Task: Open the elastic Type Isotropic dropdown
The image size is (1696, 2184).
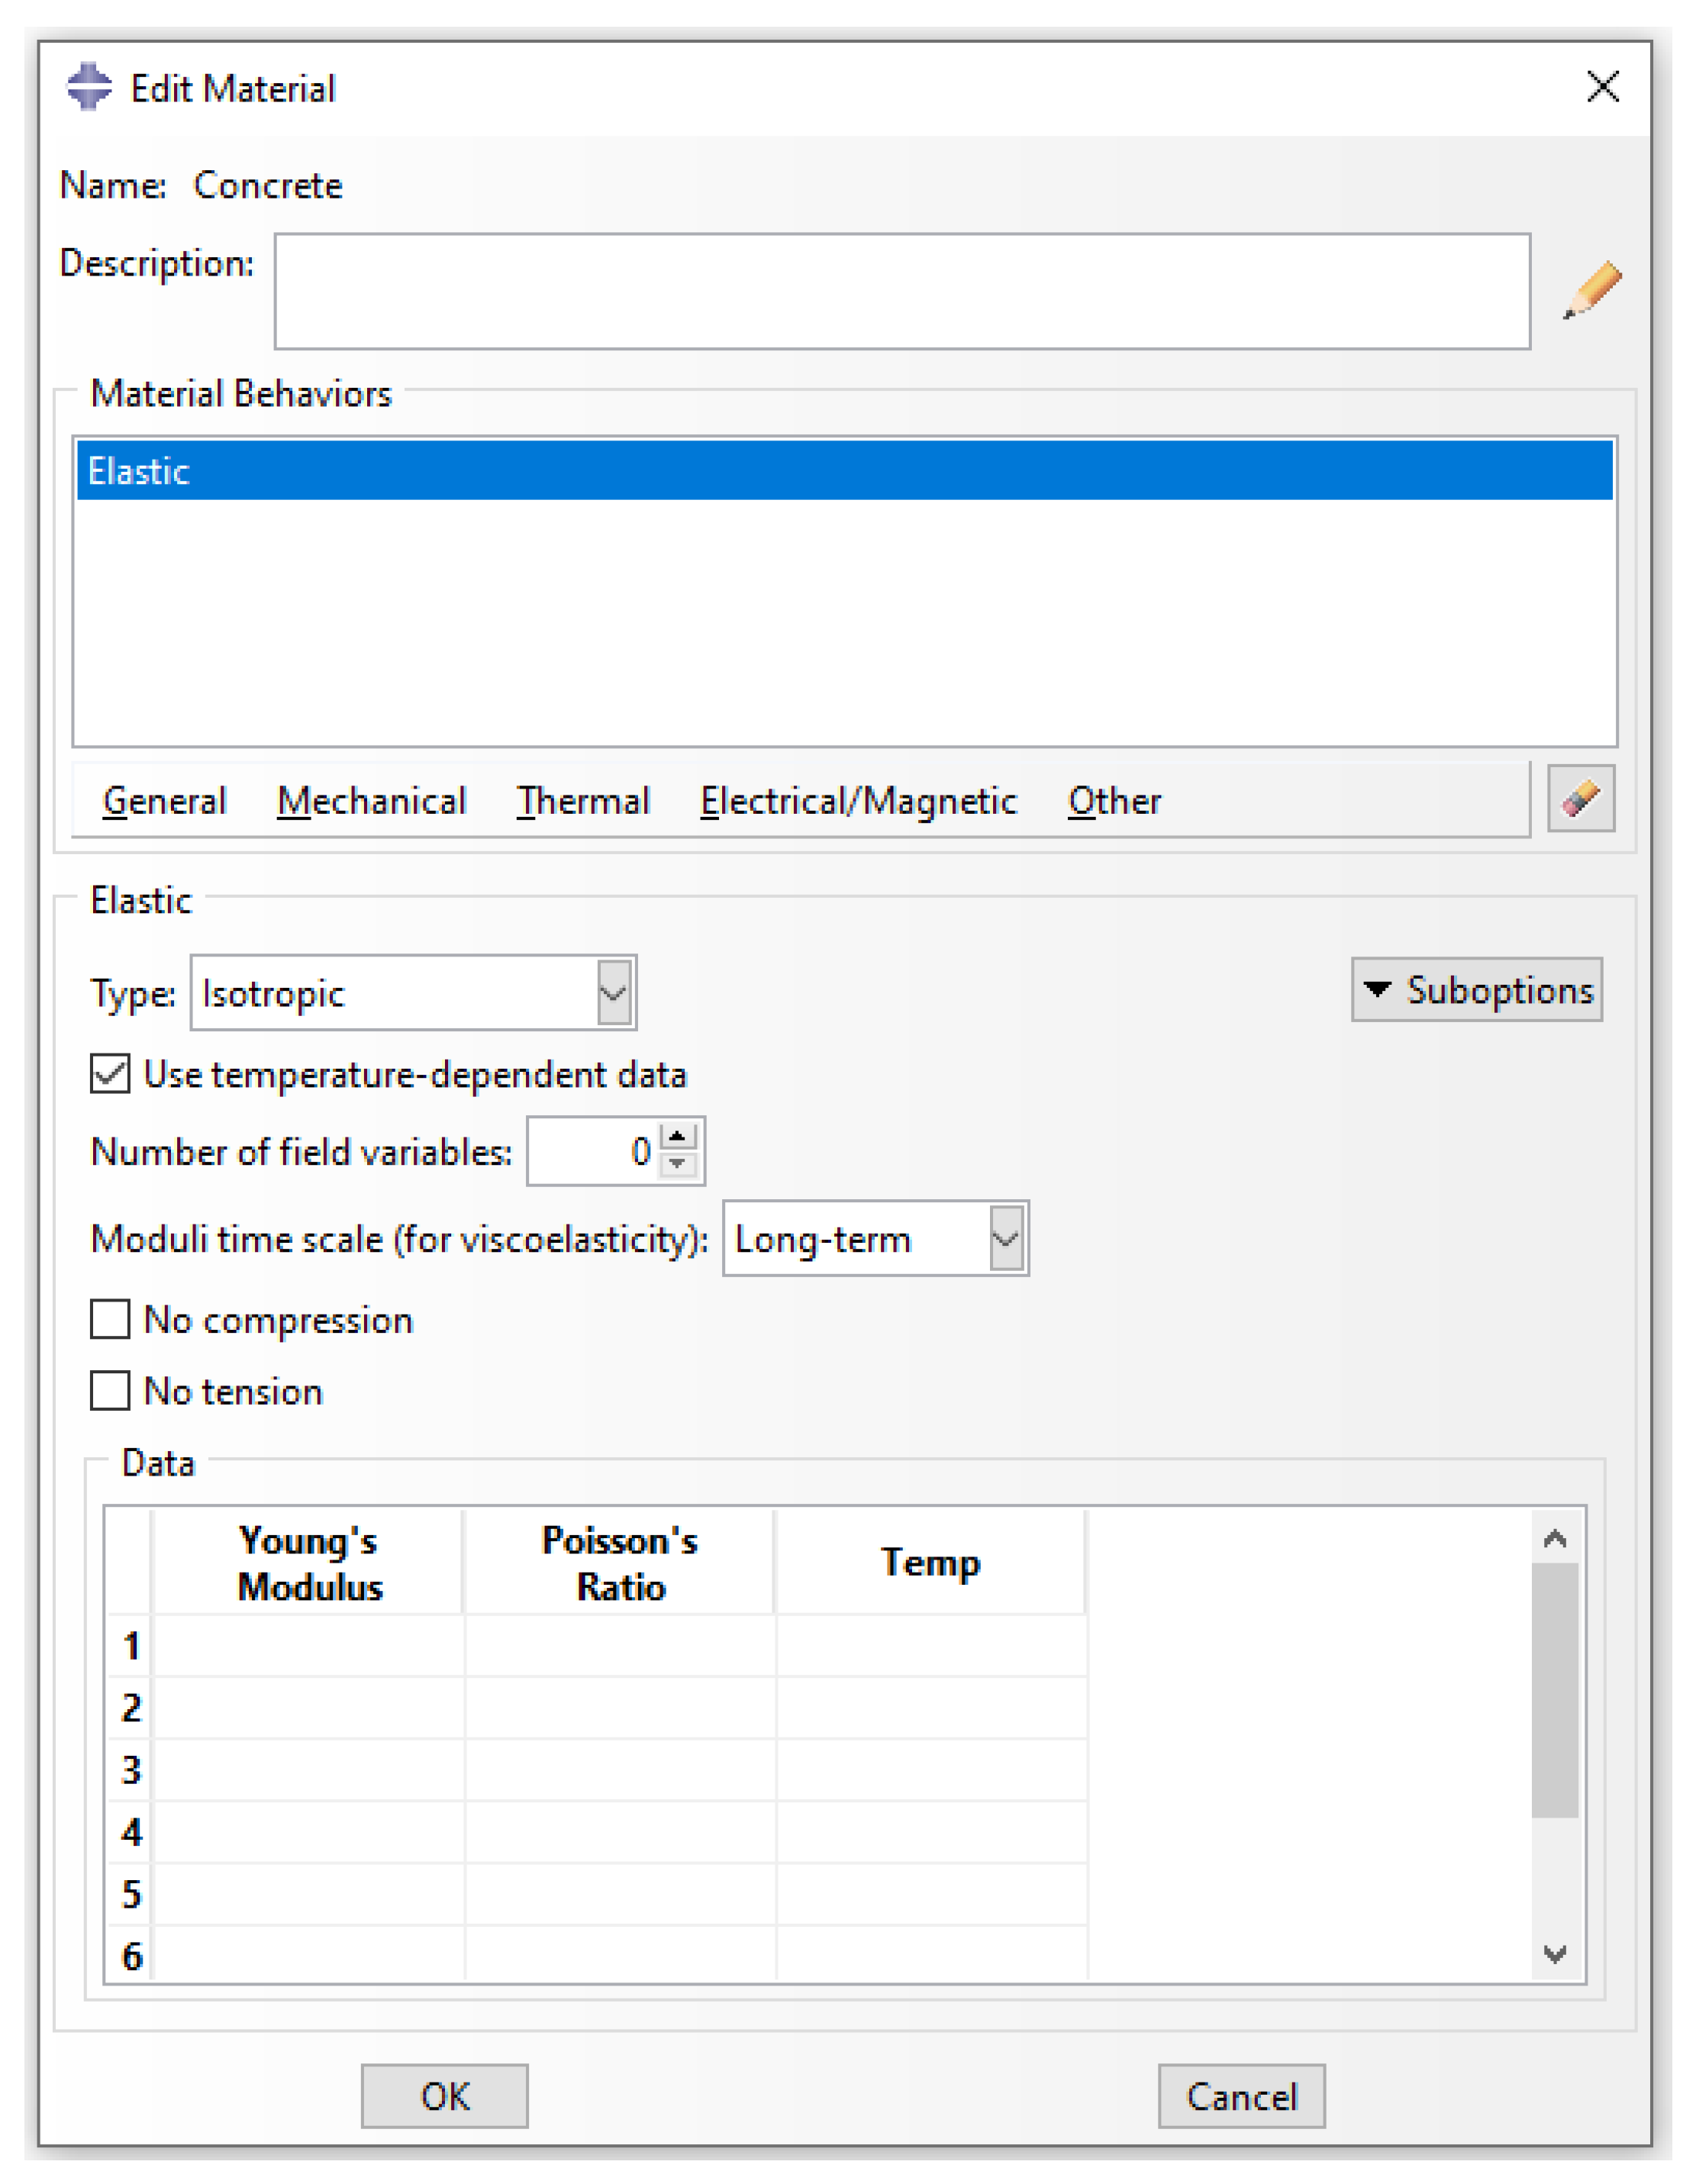Action: (x=613, y=993)
